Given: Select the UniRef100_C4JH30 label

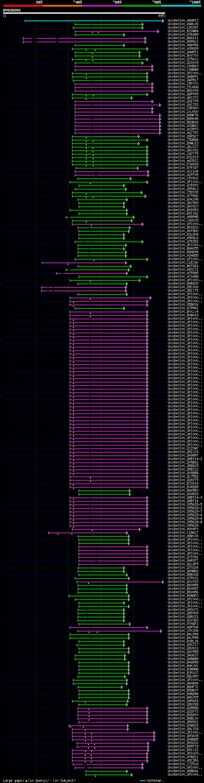Looking at the screenshot, I should click(183, 112).
